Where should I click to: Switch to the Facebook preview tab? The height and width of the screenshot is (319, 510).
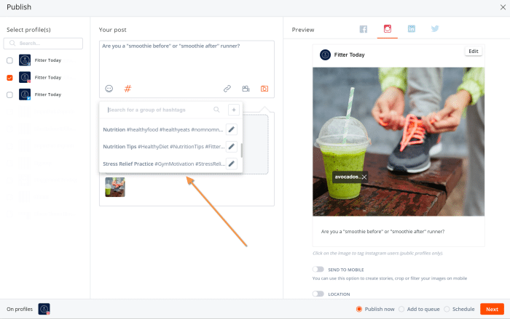click(363, 29)
